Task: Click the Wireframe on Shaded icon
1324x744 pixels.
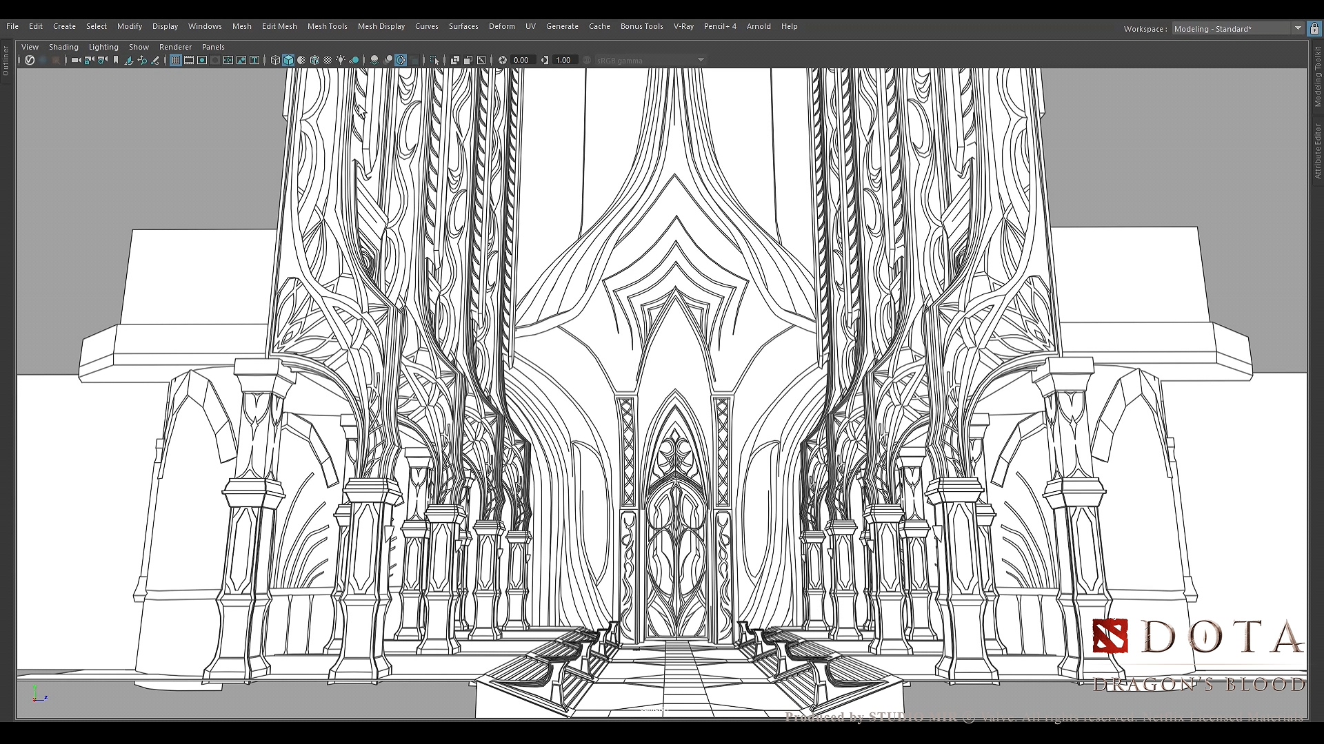Action: click(314, 60)
